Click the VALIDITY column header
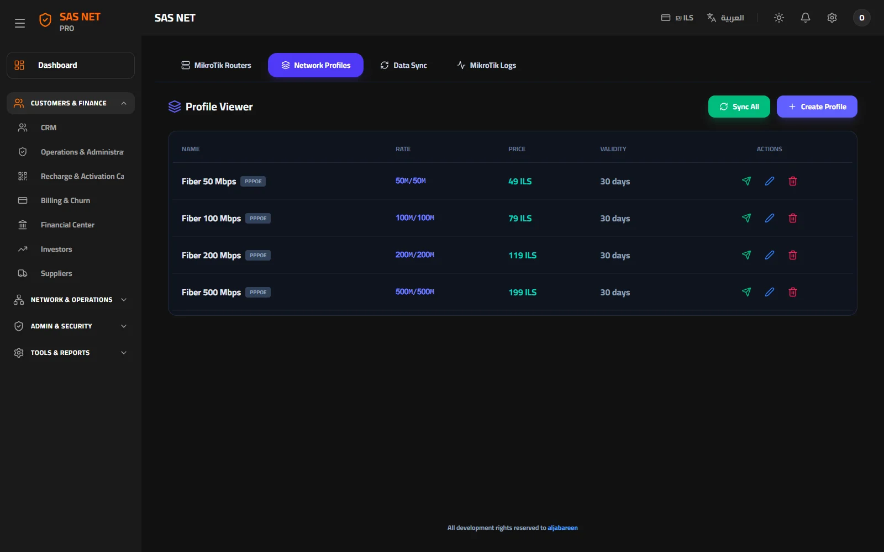Screen dimensions: 884x552 click(x=613, y=149)
